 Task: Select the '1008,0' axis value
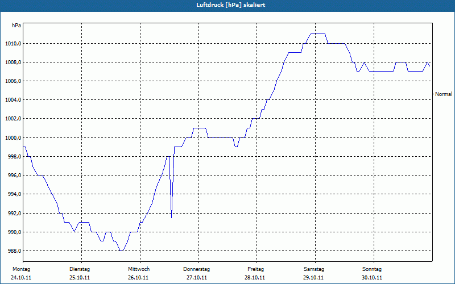pyautogui.click(x=13, y=62)
